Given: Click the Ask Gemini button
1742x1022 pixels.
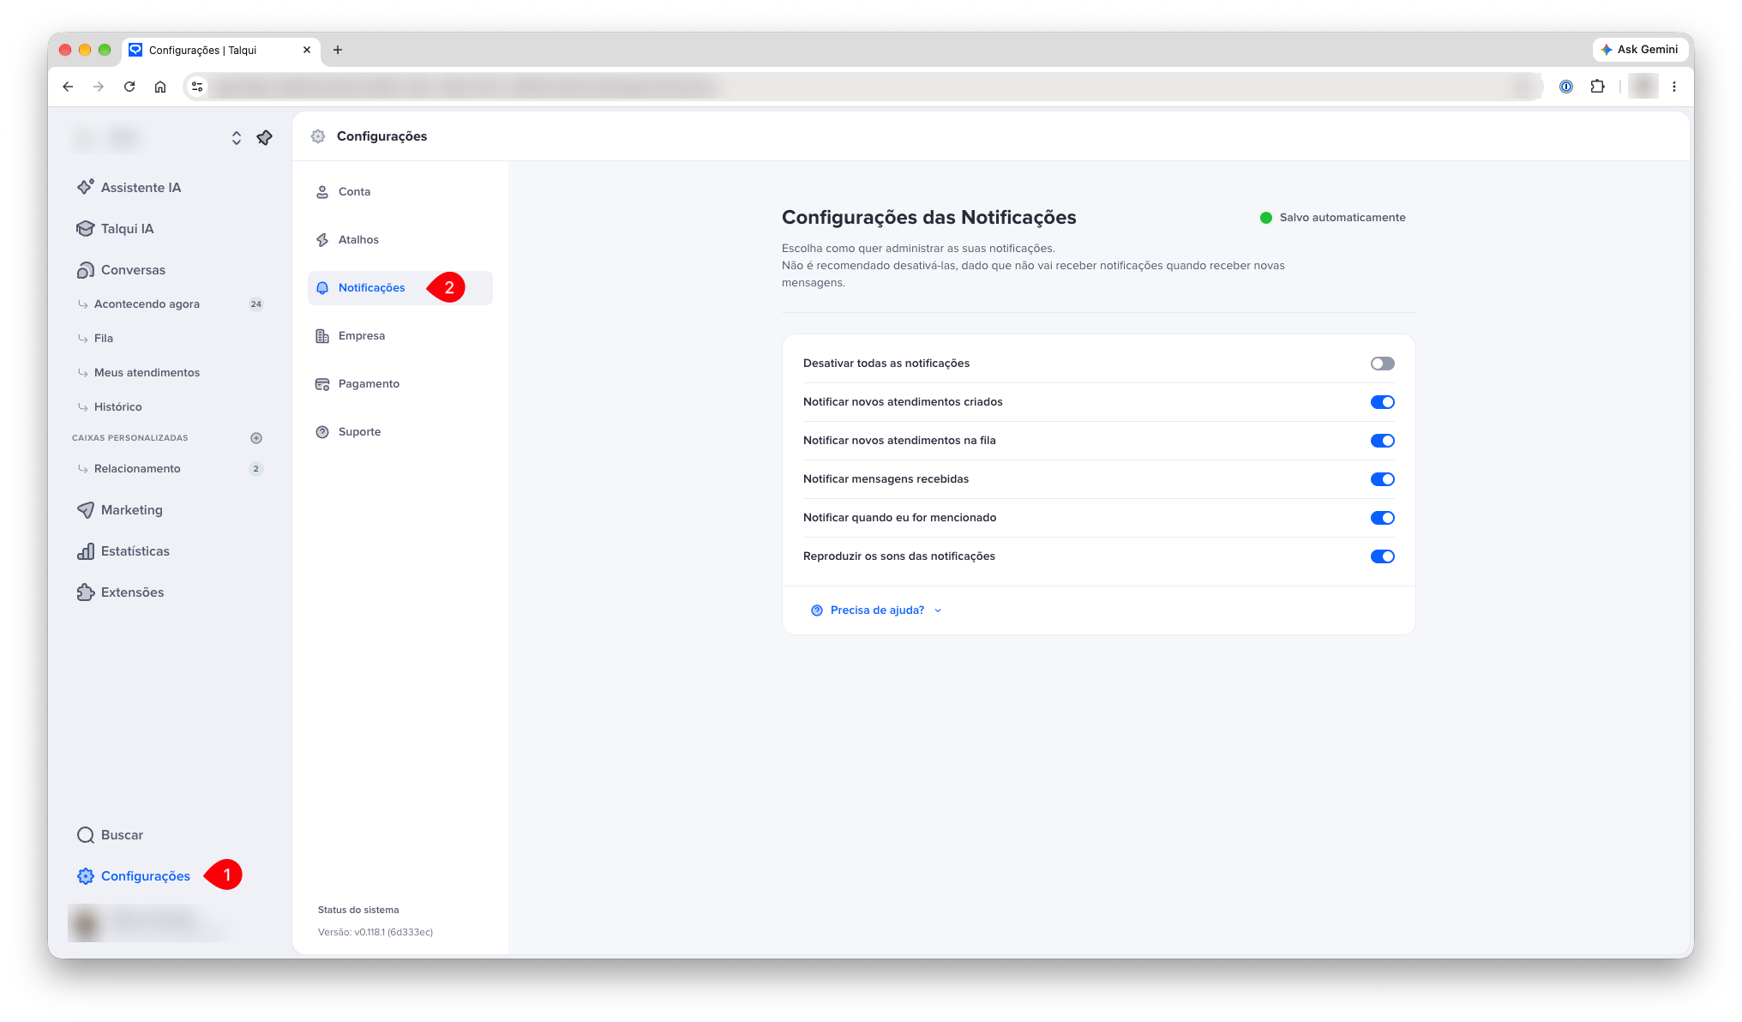Looking at the screenshot, I should tap(1640, 50).
